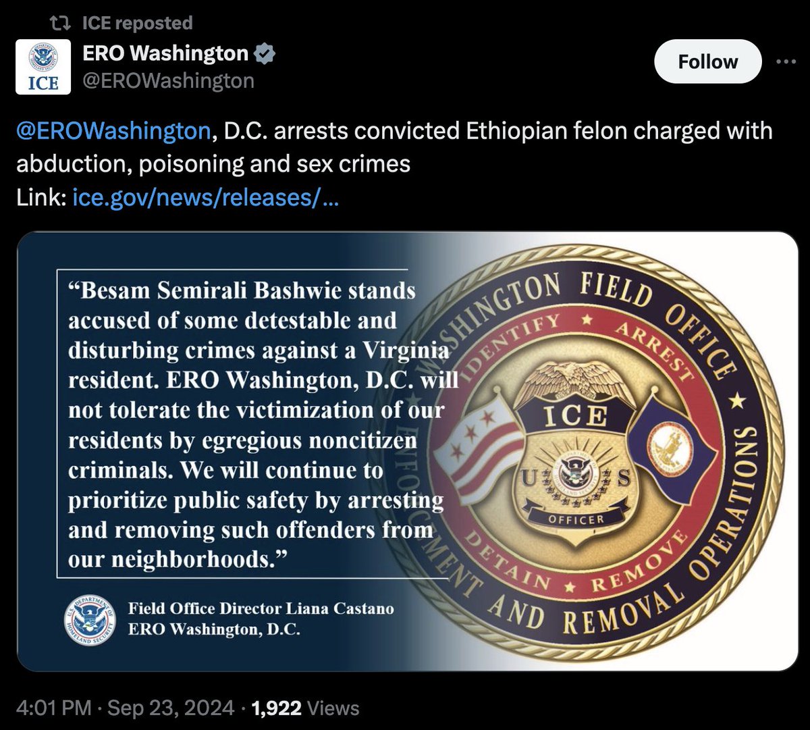This screenshot has width=810, height=730.
Task: Click the ERO Washington display name
Action: (165, 53)
